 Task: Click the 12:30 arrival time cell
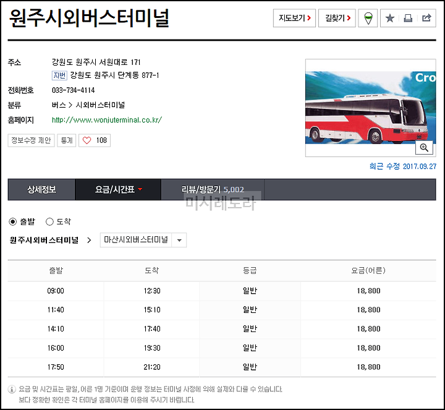pyautogui.click(x=152, y=291)
